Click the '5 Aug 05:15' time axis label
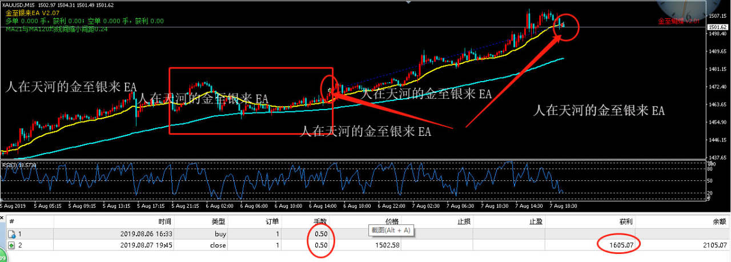The width and height of the screenshot is (731, 262). coord(47,205)
